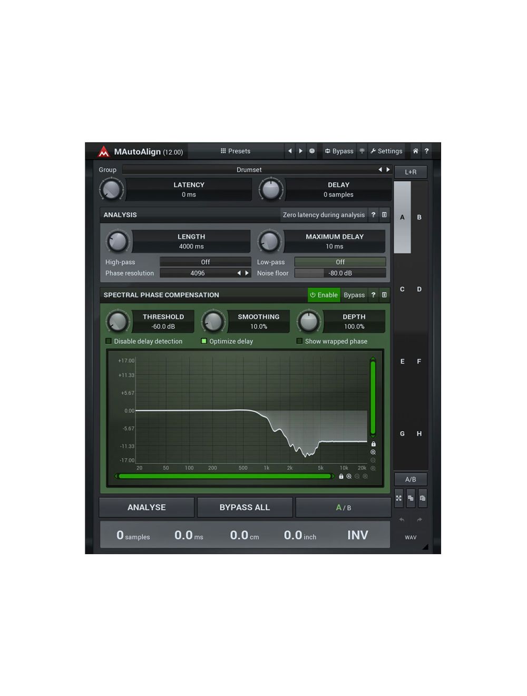Click the home icon near the top right

tap(415, 151)
